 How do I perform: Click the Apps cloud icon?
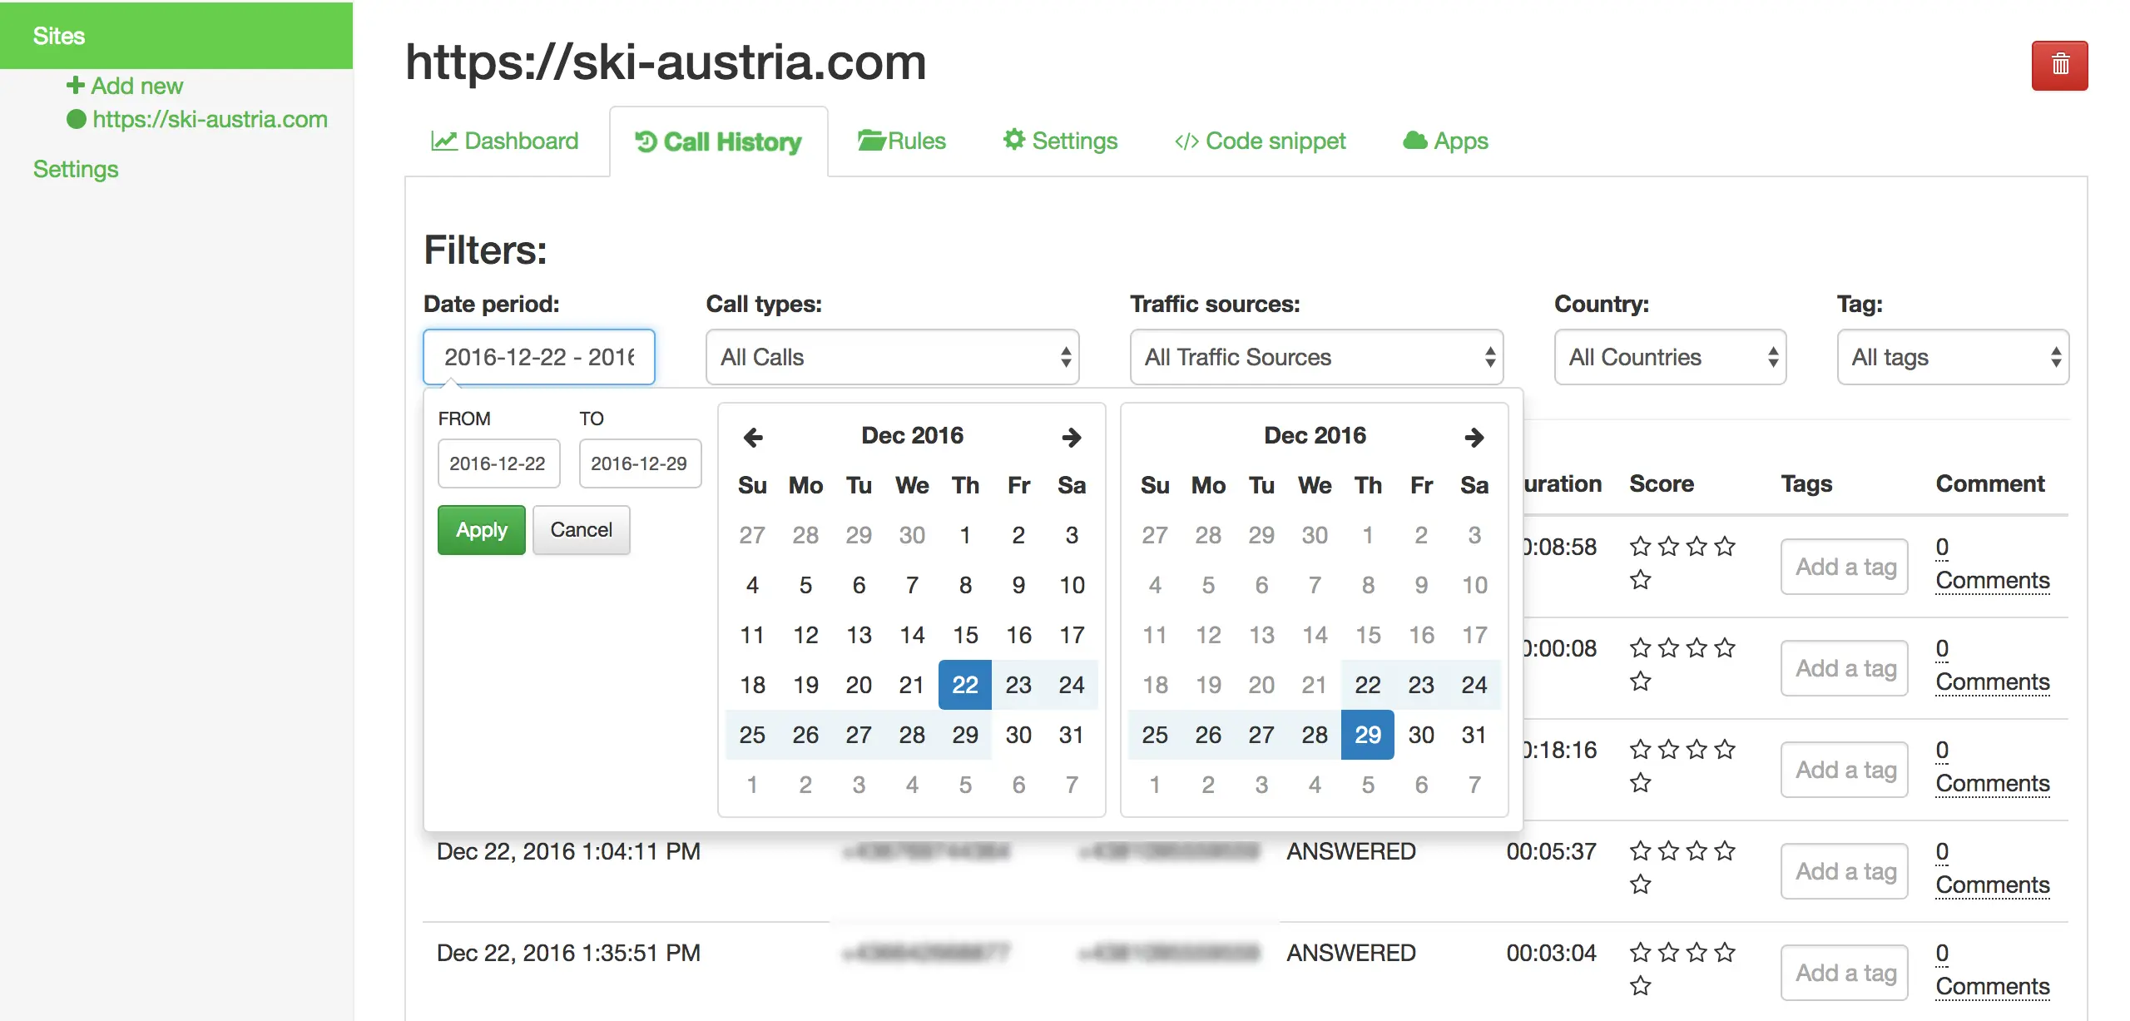1414,141
